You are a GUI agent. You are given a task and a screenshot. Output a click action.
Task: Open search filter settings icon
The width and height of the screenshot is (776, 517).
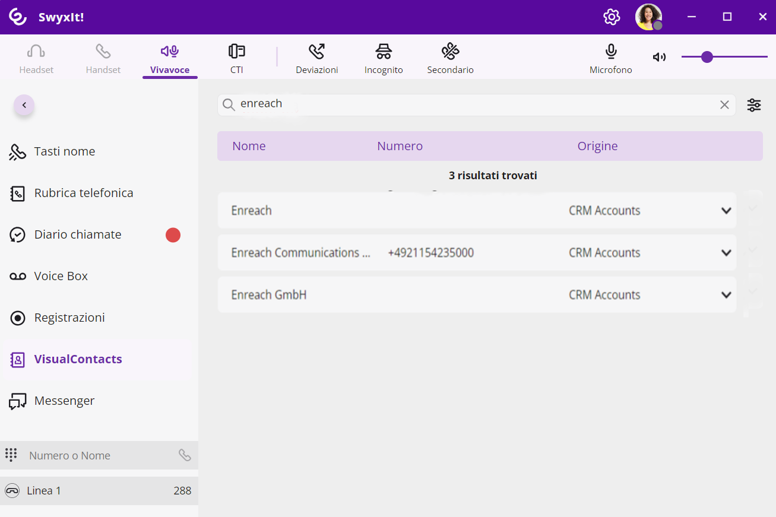click(754, 105)
